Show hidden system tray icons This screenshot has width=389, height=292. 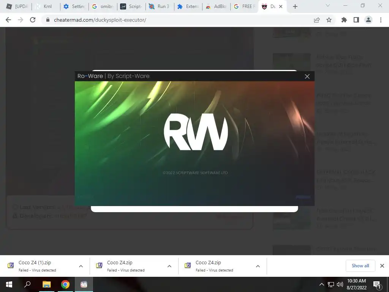(321, 284)
